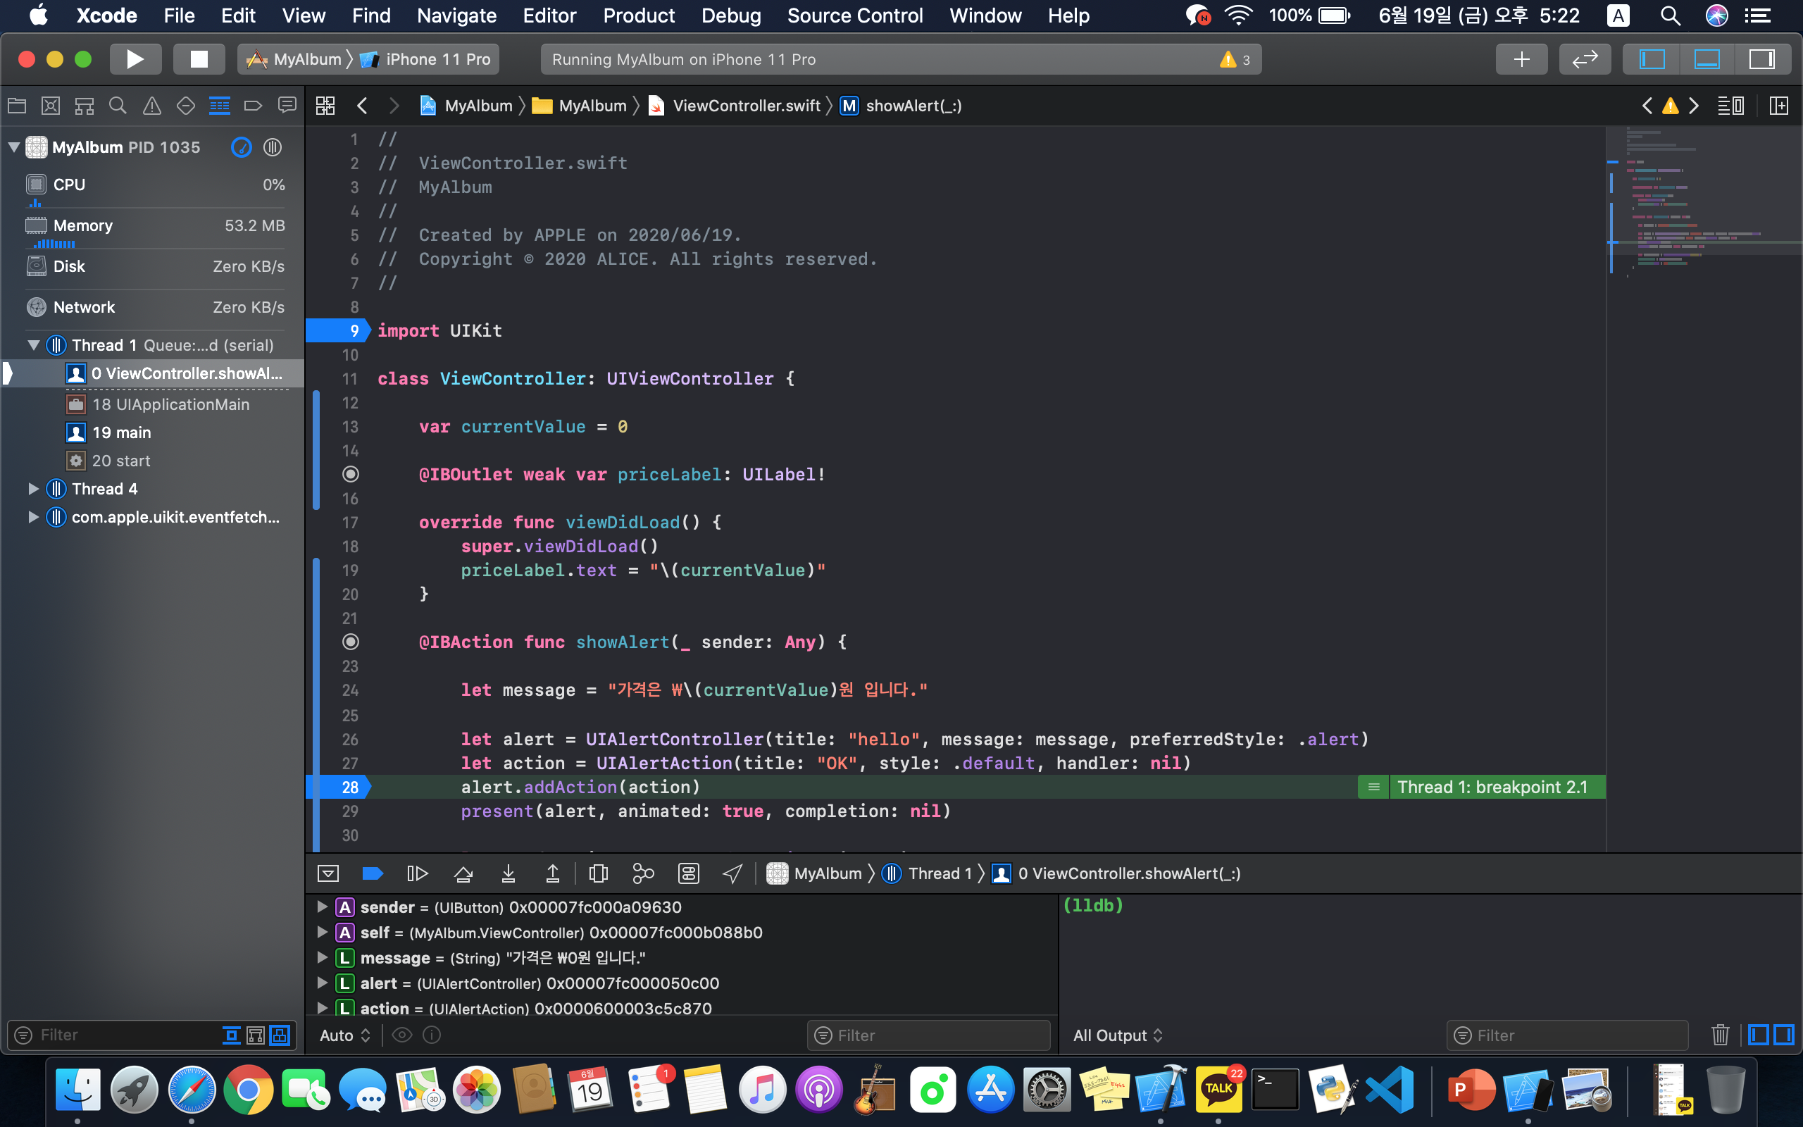Expand the Thread 4 disclosure triangle
Screen dimensions: 1803x1127
[33, 489]
